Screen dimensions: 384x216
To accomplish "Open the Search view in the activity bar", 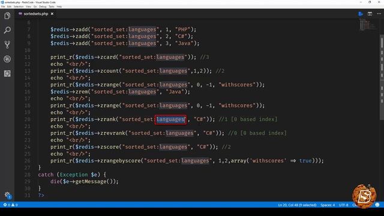I will click(x=7, y=30).
